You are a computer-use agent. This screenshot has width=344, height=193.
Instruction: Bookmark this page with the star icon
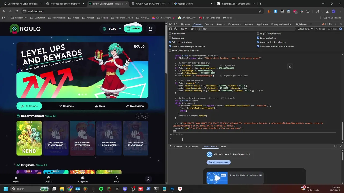tap(260, 11)
